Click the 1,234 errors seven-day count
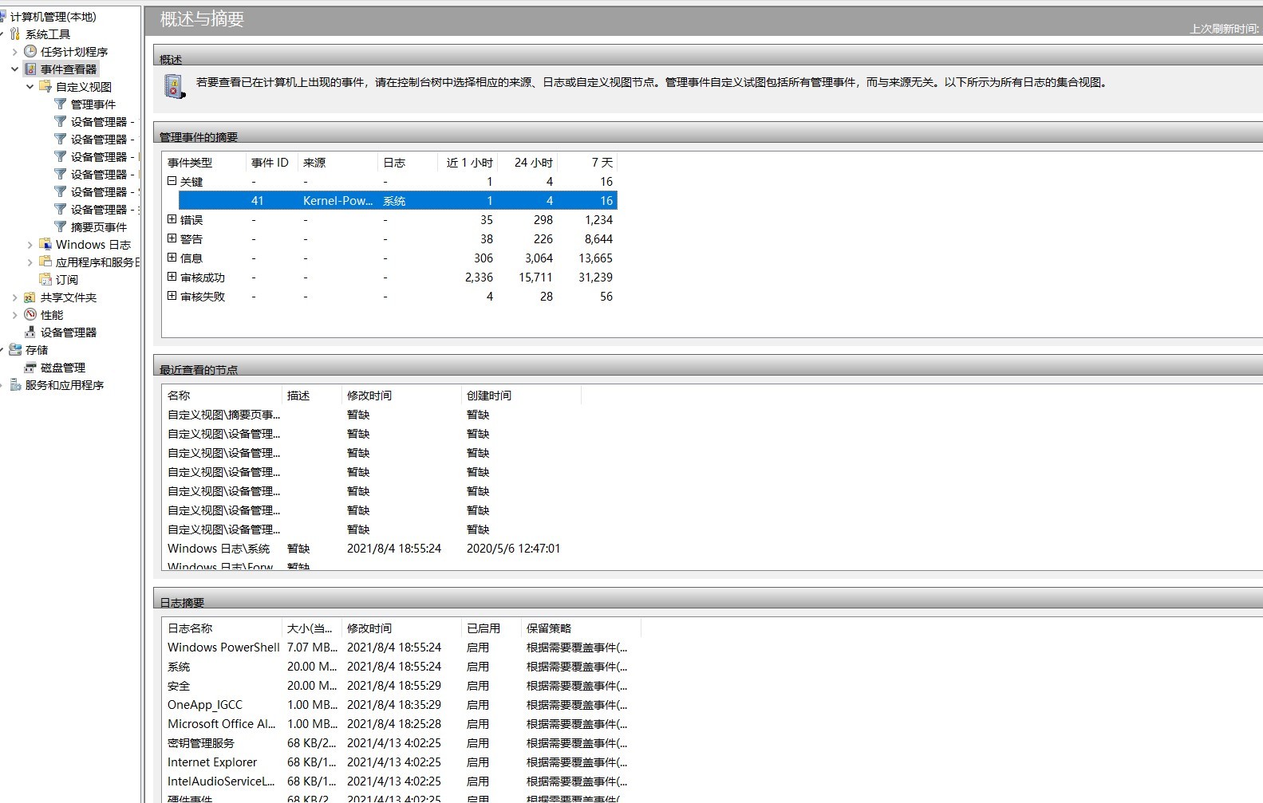This screenshot has height=803, width=1263. [598, 220]
